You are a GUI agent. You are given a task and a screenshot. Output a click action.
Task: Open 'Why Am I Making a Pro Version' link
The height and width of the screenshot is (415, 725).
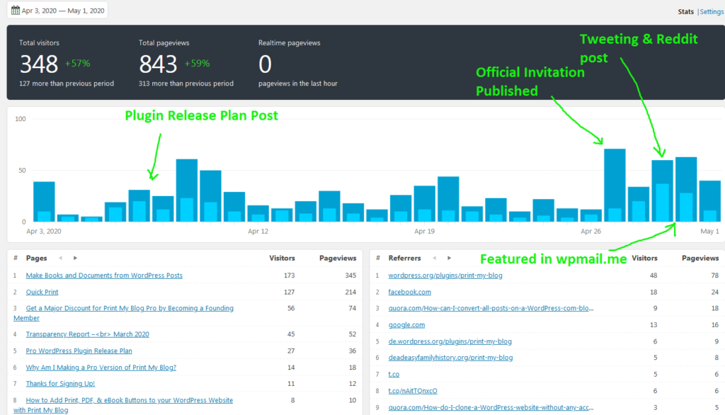[101, 368]
